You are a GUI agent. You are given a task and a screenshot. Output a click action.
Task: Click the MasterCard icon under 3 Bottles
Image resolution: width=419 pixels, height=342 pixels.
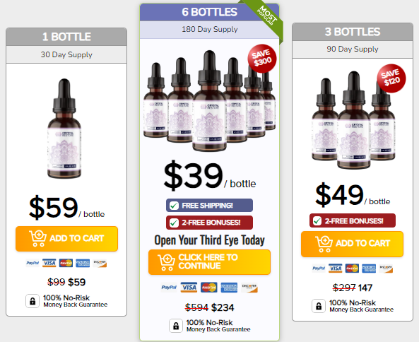click(x=352, y=269)
